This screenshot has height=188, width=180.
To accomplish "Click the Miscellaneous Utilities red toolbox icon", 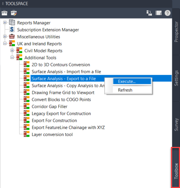I will (x=12, y=36).
